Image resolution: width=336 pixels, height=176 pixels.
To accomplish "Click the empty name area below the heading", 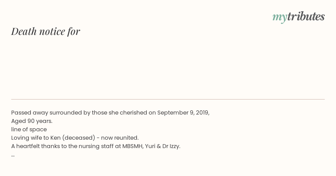I will click(168, 67).
